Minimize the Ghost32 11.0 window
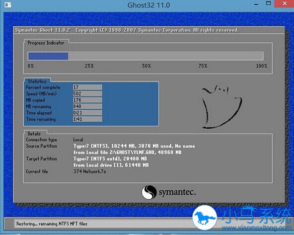This screenshot has height=235, width=294. [x=256, y=4]
